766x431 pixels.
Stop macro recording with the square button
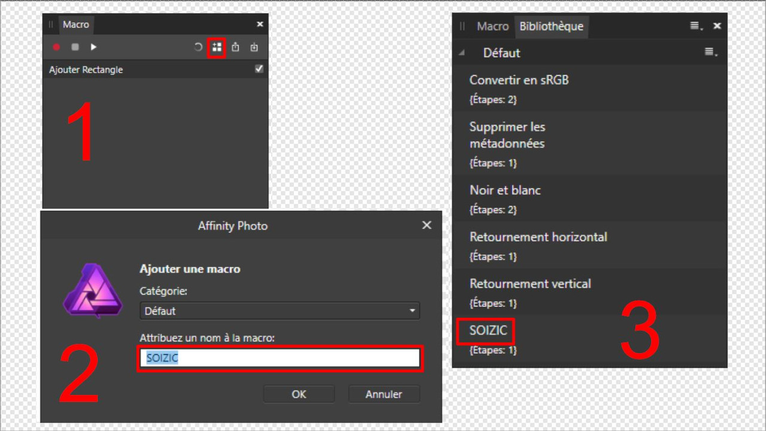pyautogui.click(x=75, y=47)
